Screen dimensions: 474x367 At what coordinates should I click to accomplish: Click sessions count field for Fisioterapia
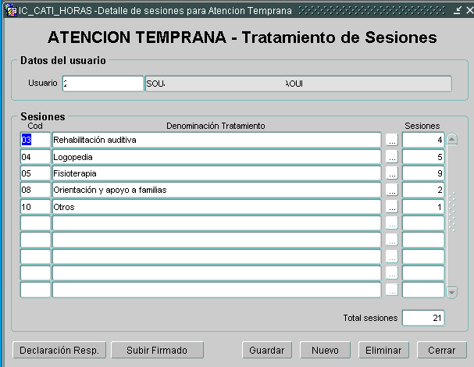(423, 173)
